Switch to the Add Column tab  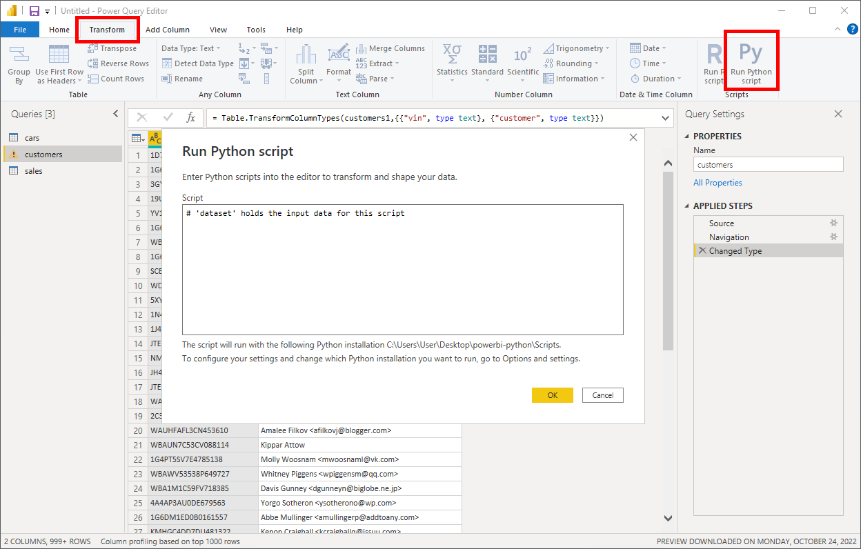168,30
